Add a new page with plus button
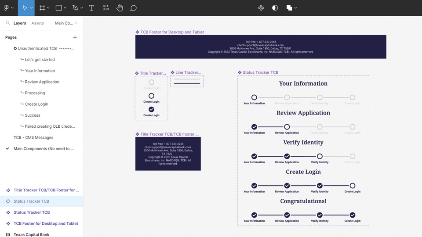Screen dimensions: 422x237 coord(75,37)
